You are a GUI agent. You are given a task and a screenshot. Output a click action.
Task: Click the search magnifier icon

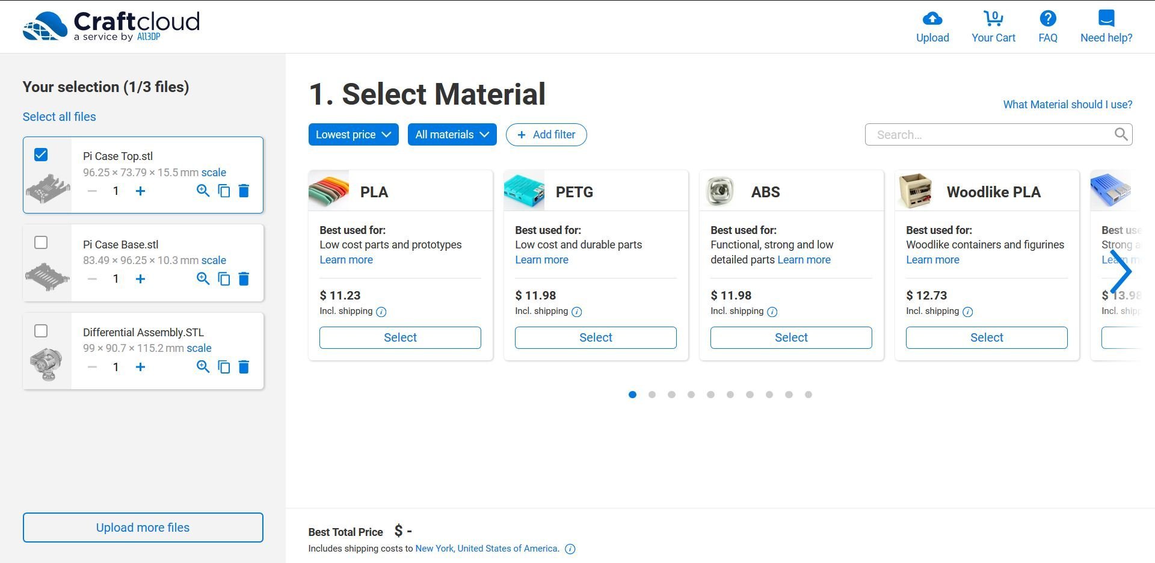point(1120,134)
